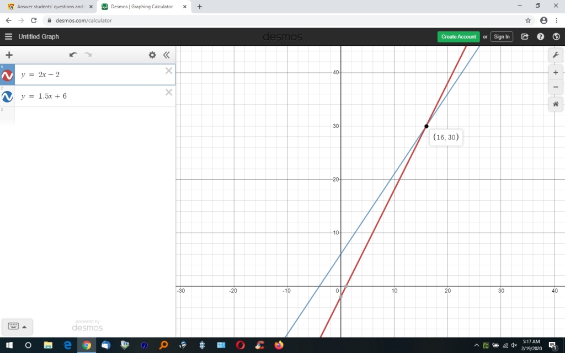
Task: Launch Microsoft Edge from the taskbar
Action: 67,345
